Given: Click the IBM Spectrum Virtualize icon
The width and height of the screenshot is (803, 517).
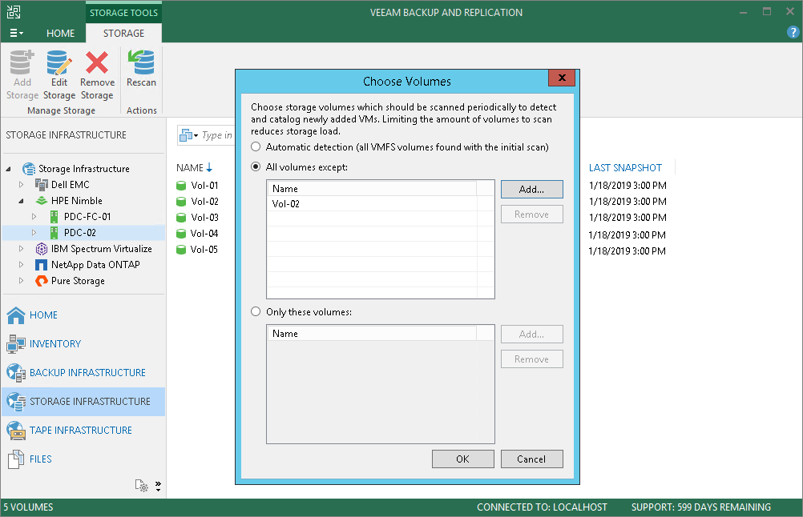Looking at the screenshot, I should point(42,249).
